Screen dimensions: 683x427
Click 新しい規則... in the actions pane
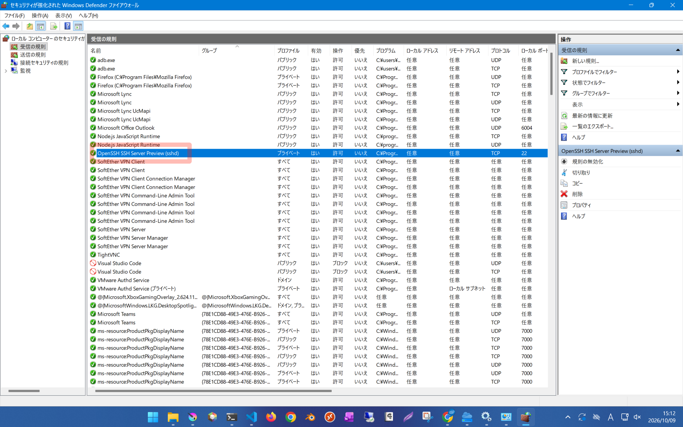coord(585,61)
